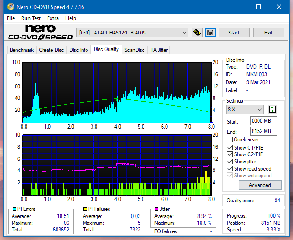Viewport: 293px width, 240px height.
Task: Click the cyan PI Errors legend swatch
Action: point(14,209)
